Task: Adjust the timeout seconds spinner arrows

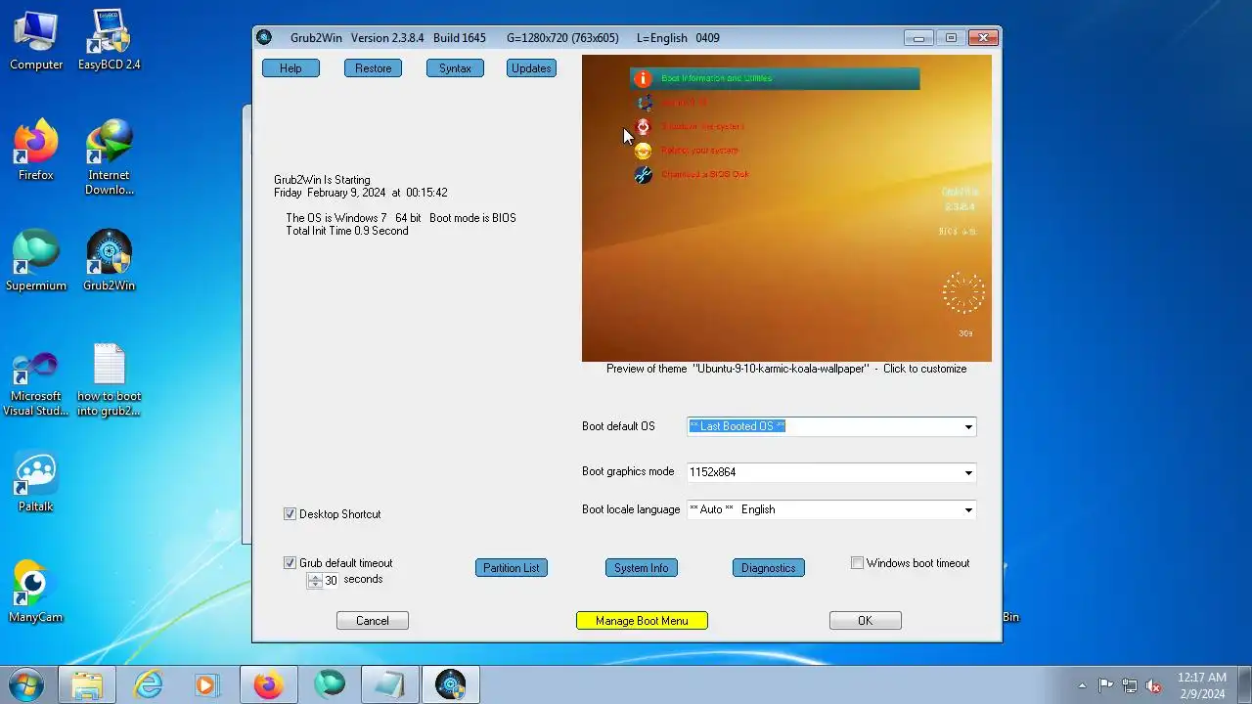Action: click(314, 580)
